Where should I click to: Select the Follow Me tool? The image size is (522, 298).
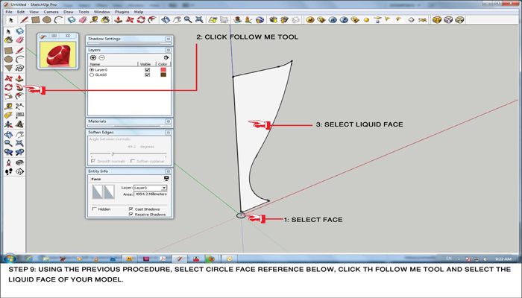click(18, 87)
